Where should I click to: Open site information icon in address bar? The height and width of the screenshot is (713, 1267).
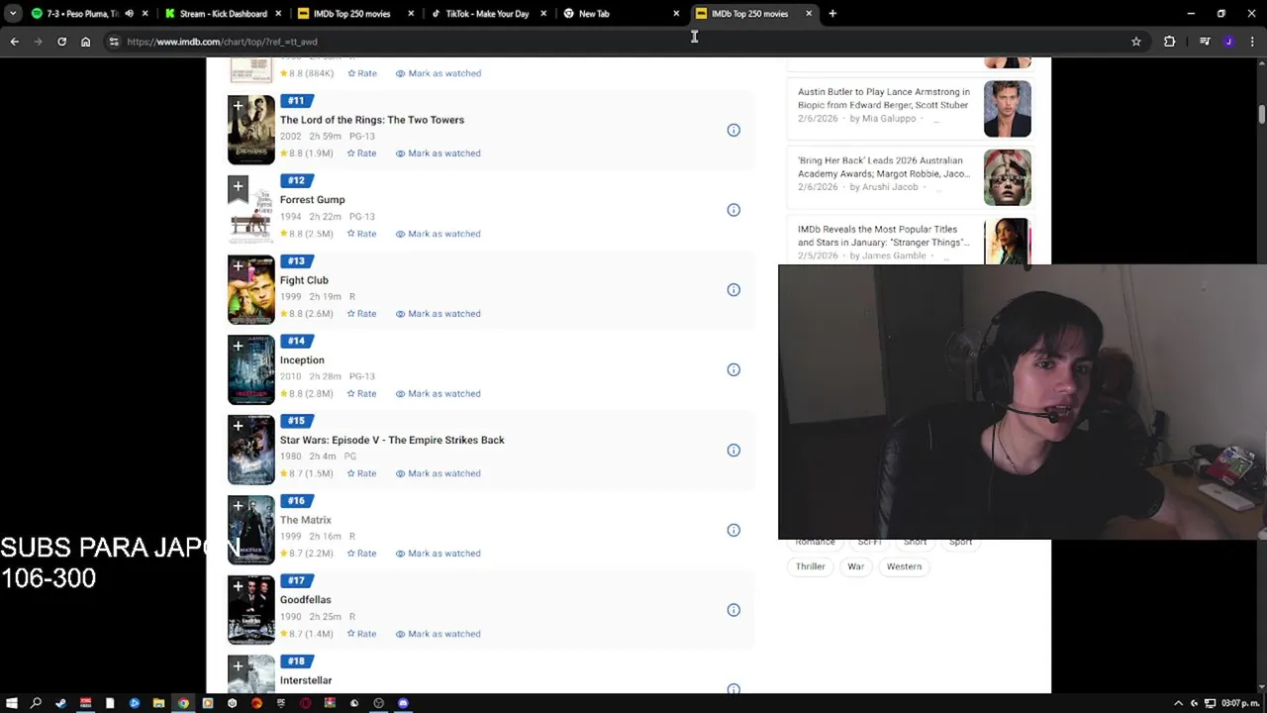pos(114,42)
